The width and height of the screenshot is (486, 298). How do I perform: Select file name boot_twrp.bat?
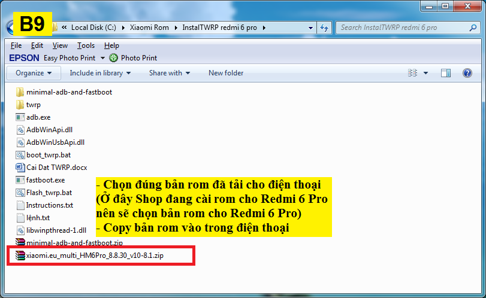pyautogui.click(x=49, y=155)
